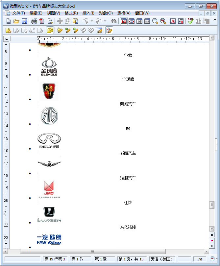This screenshot has width=220, height=266.
Task: Open the 视图(V) menu
Action: coord(53,13)
